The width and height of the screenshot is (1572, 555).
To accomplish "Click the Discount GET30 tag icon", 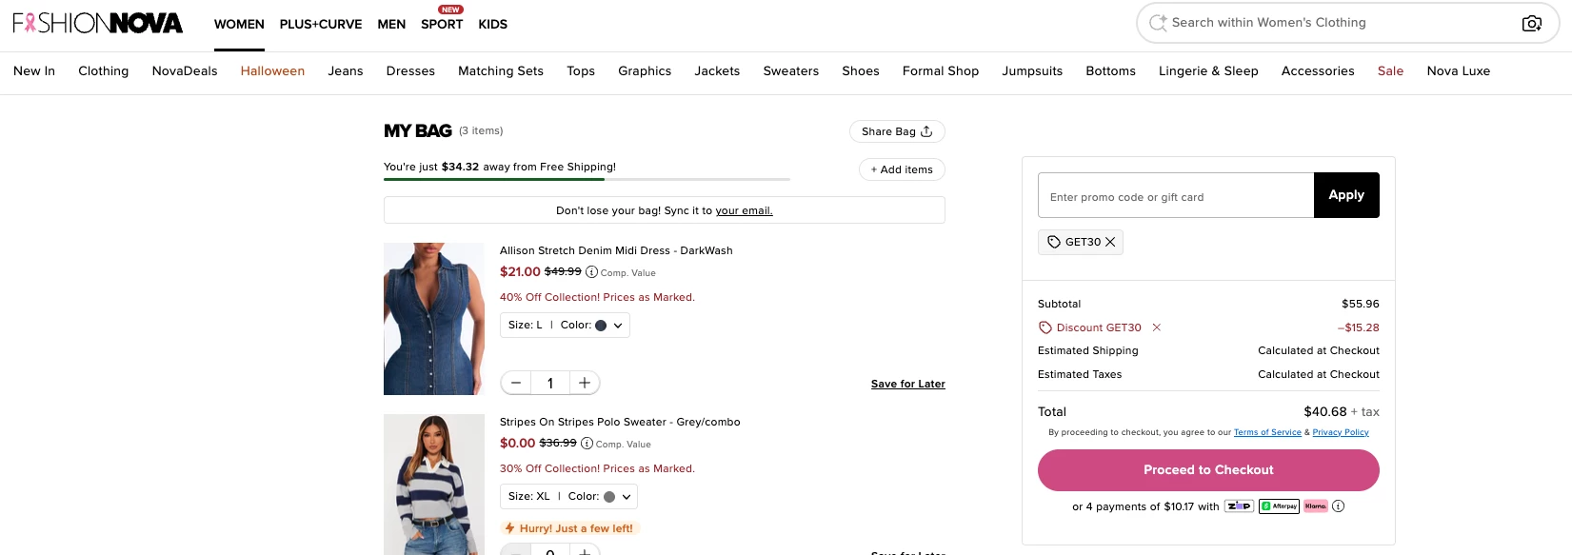I will point(1045,327).
